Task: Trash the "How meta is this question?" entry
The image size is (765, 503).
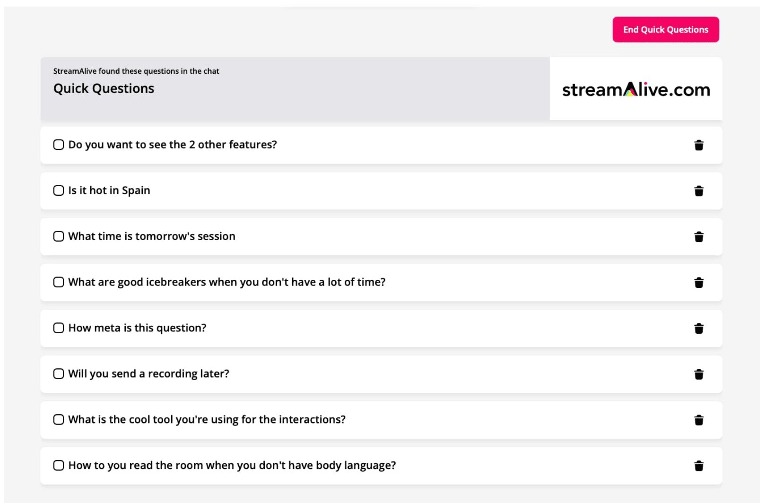Action: click(x=699, y=329)
